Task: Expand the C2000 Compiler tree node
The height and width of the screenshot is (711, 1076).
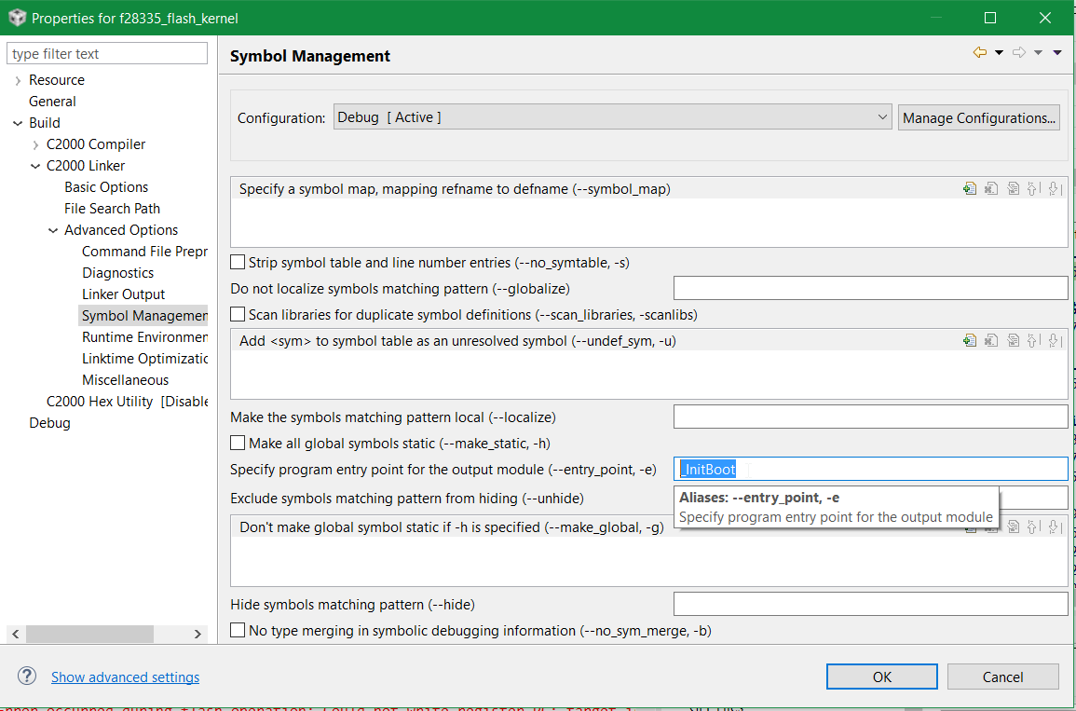Action: (35, 144)
